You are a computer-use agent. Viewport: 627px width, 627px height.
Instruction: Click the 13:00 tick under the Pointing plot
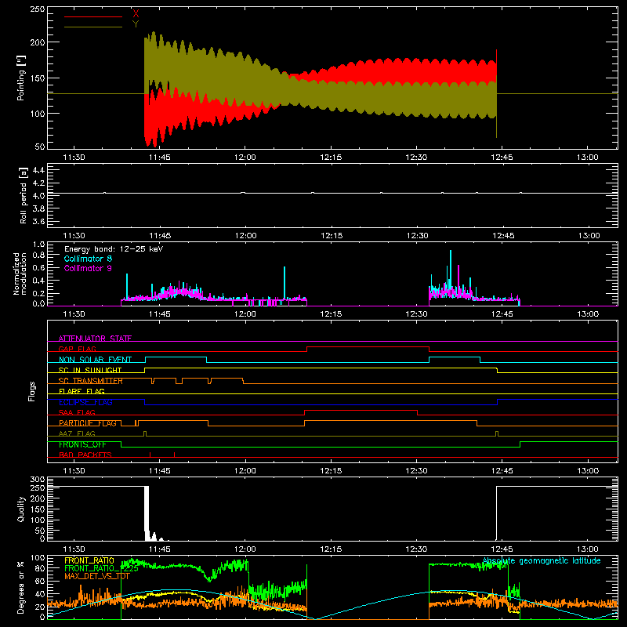point(587,158)
